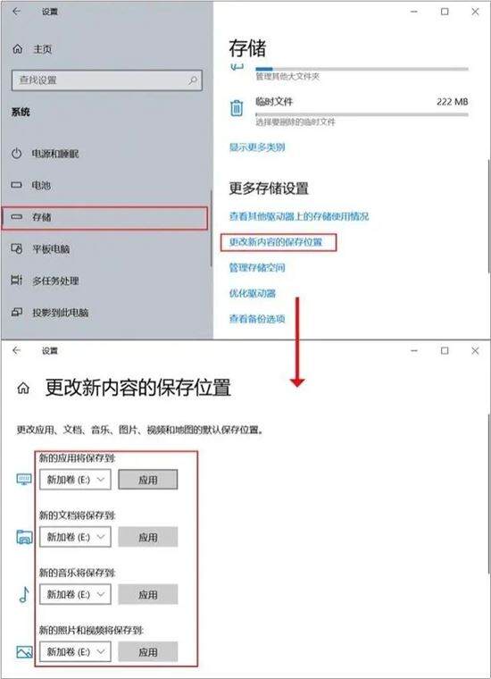The width and height of the screenshot is (491, 679).
Task: Click the search magnifier in 查找设置 box
Action: click(x=193, y=80)
